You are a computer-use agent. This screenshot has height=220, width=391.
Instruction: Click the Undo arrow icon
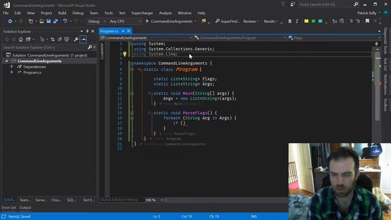pyautogui.click(x=65, y=21)
